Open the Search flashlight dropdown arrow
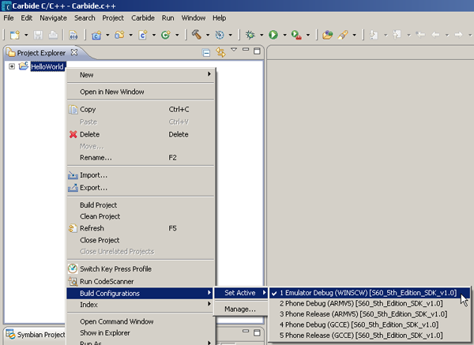 [354, 35]
